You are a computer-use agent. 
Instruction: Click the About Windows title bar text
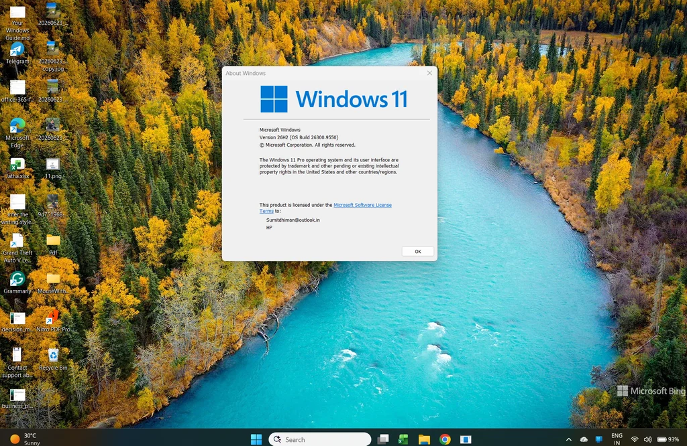click(x=246, y=73)
